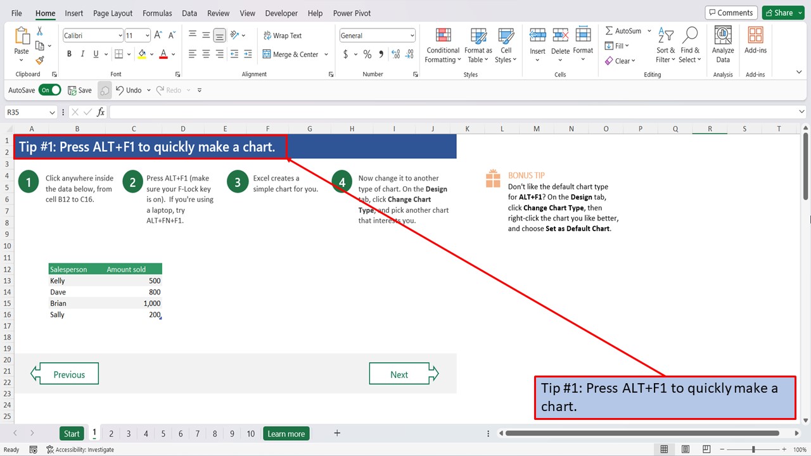The height and width of the screenshot is (456, 811).
Task: Open the Analyze Data feature
Action: coord(722,43)
